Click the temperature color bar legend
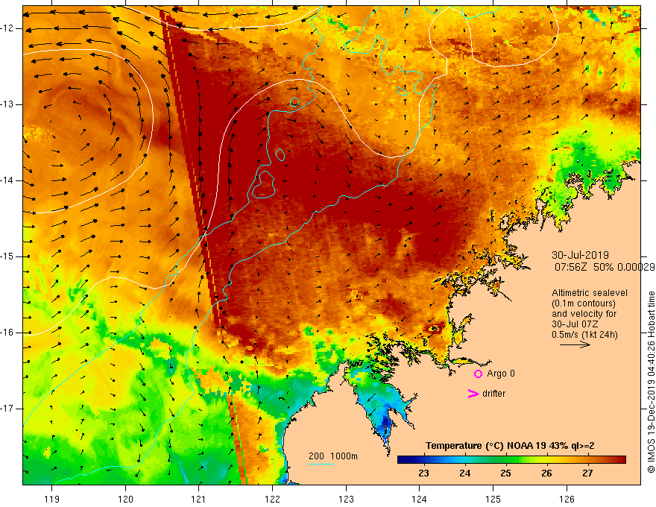The width and height of the screenshot is (656, 507). (511, 460)
